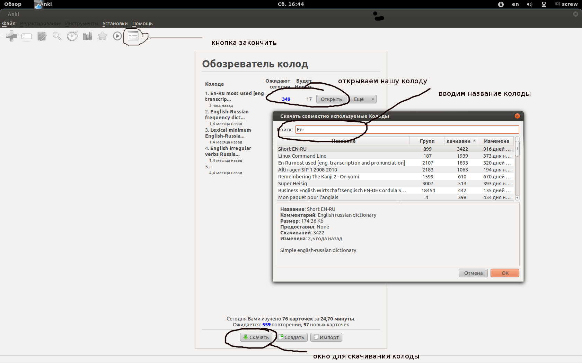
Task: Close the Anki main window
Action: pos(575,14)
